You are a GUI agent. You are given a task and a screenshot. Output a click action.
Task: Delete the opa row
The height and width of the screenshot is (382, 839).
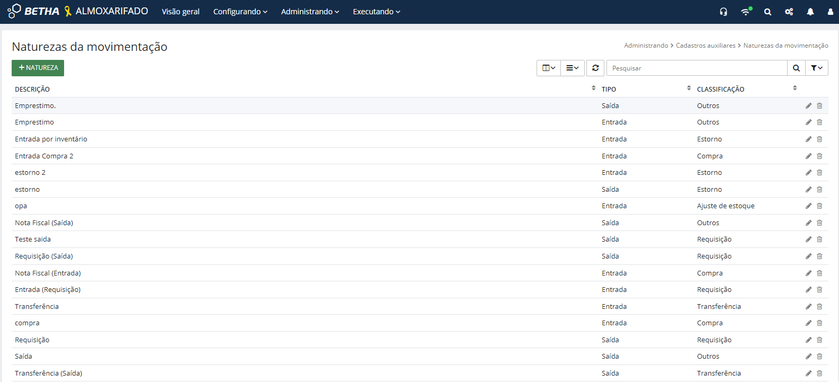[x=819, y=206]
